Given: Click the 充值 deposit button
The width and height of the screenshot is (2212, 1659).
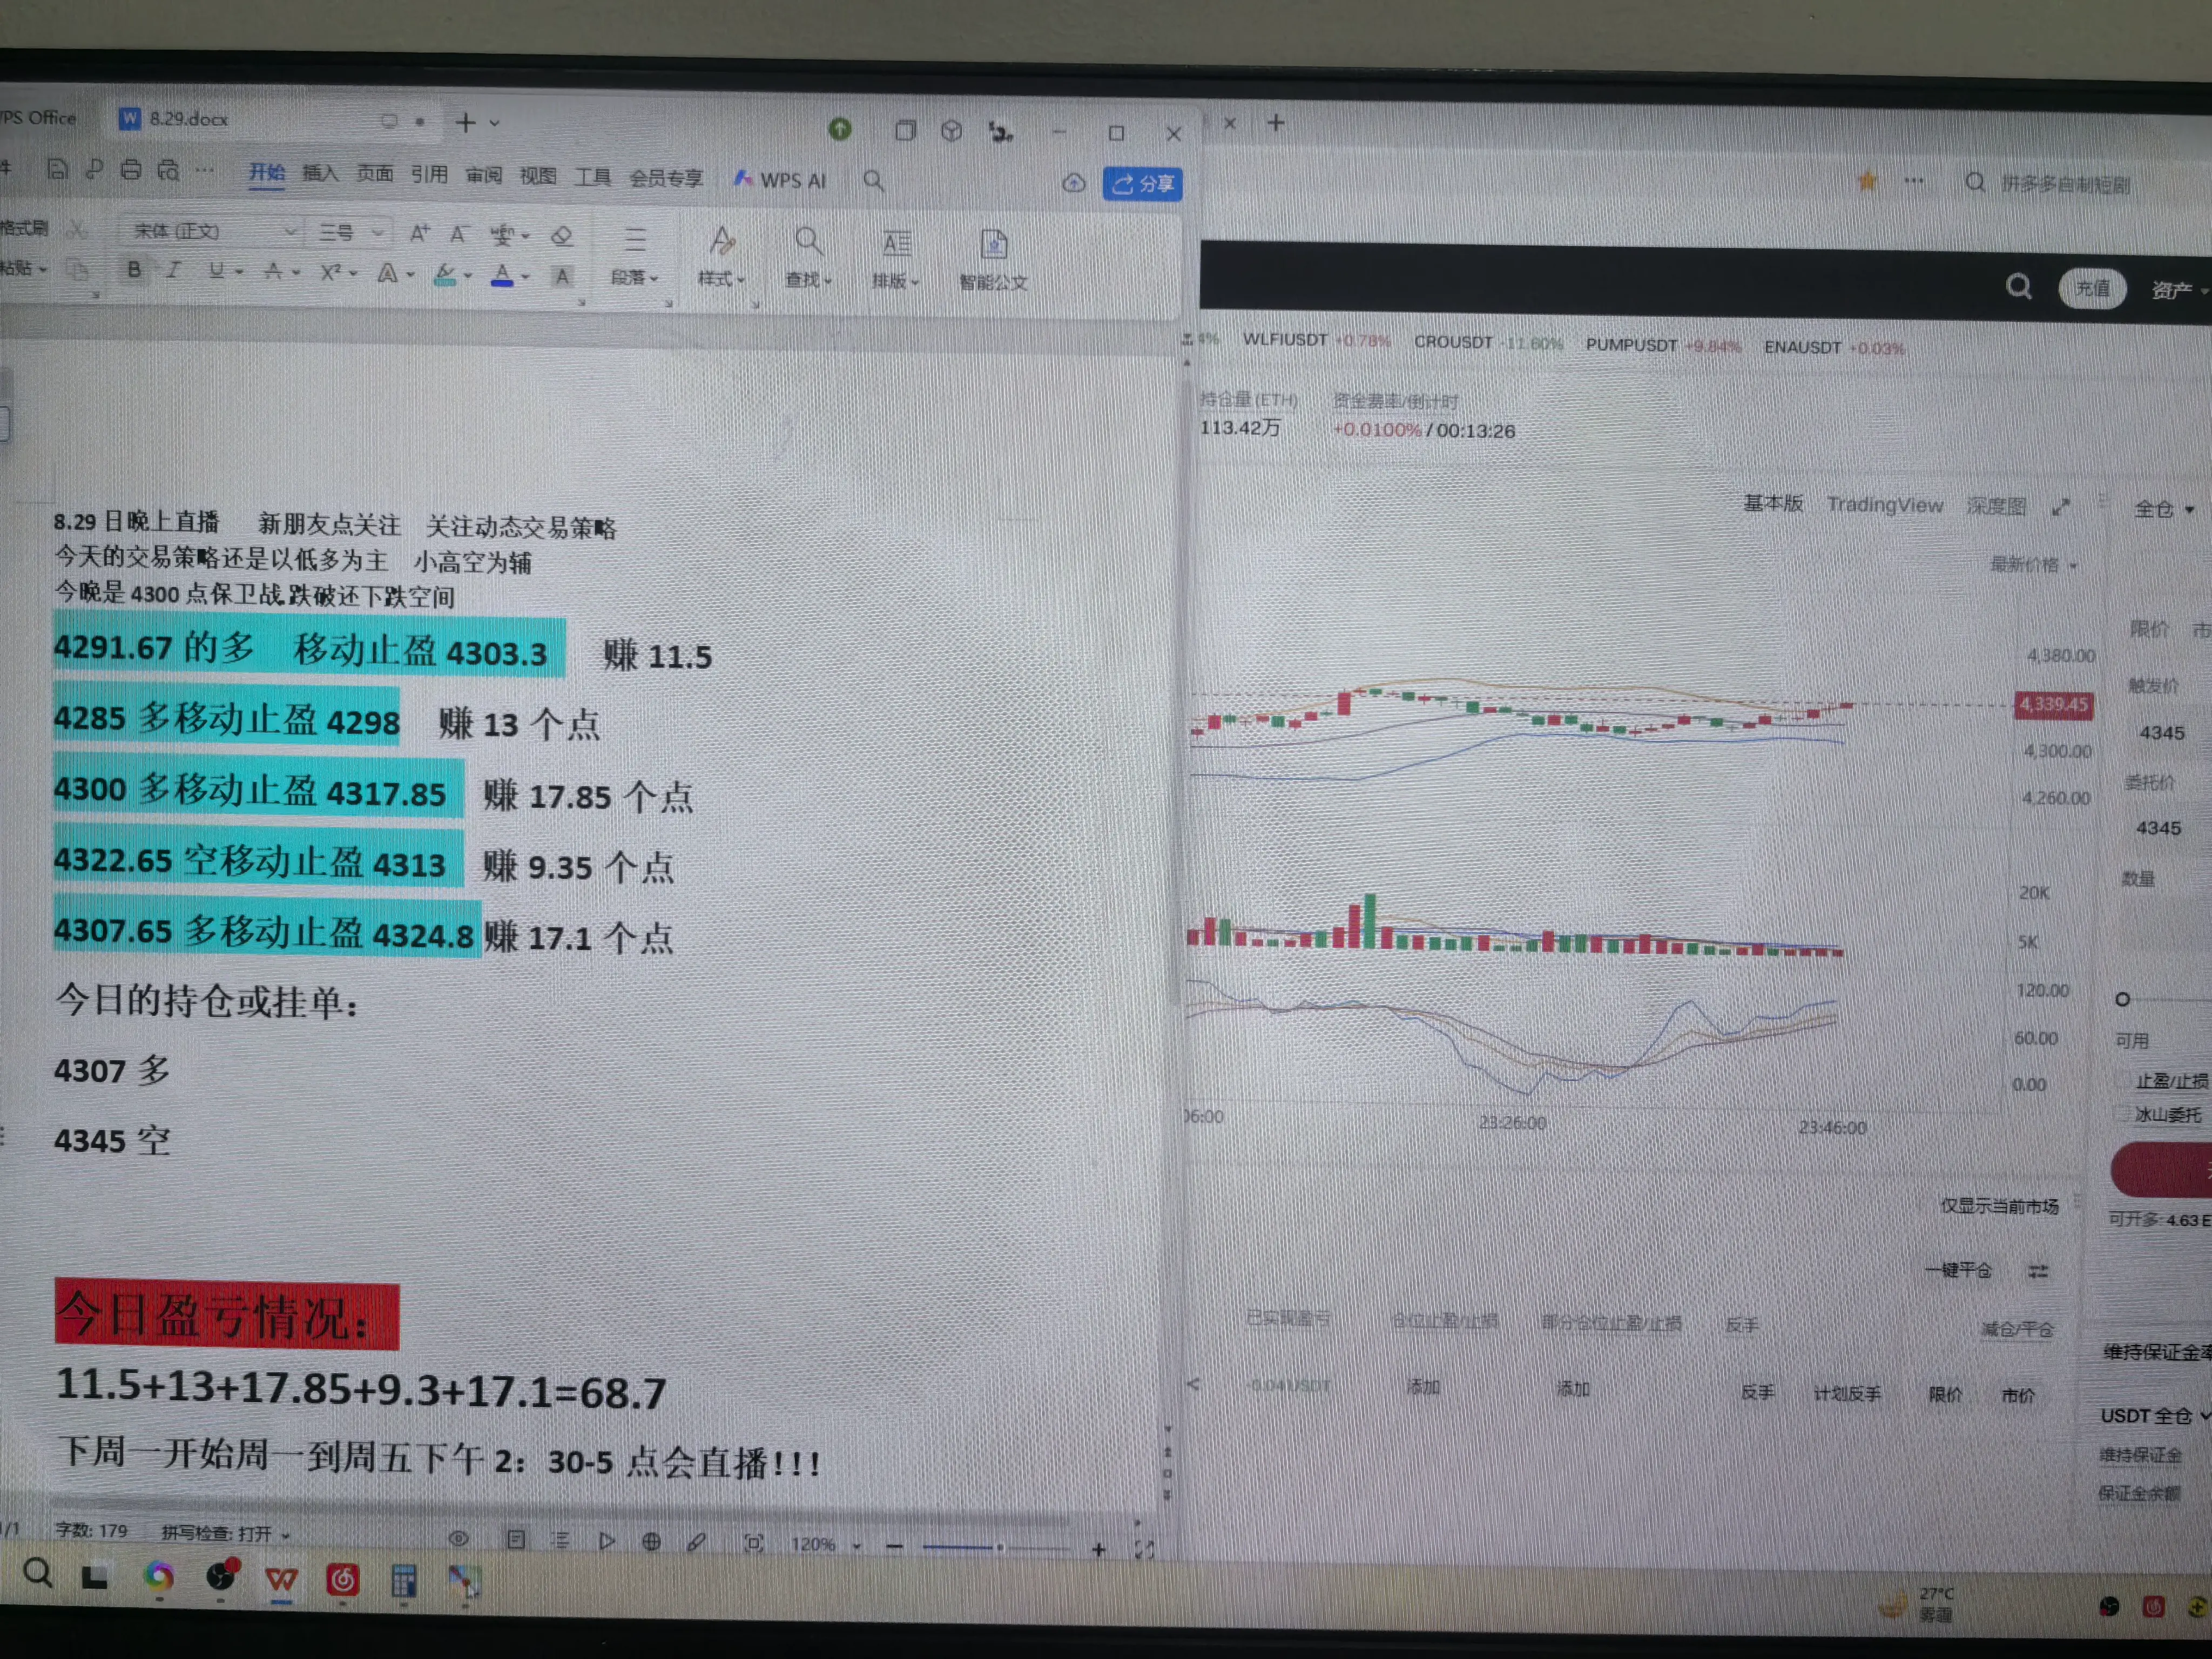Looking at the screenshot, I should (x=2092, y=288).
